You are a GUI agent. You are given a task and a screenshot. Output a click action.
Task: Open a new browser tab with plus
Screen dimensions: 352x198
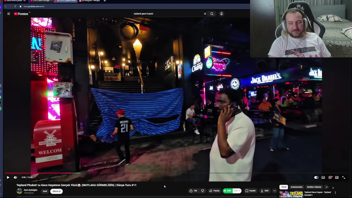pyautogui.click(x=105, y=1)
